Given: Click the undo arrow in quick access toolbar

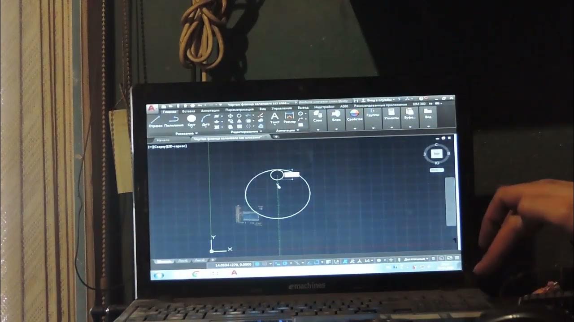Looking at the screenshot, I should click(200, 105).
